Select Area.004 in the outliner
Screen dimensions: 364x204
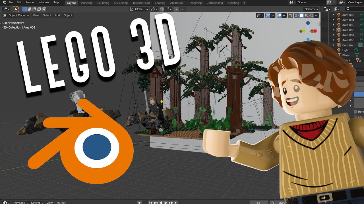(x=348, y=20)
